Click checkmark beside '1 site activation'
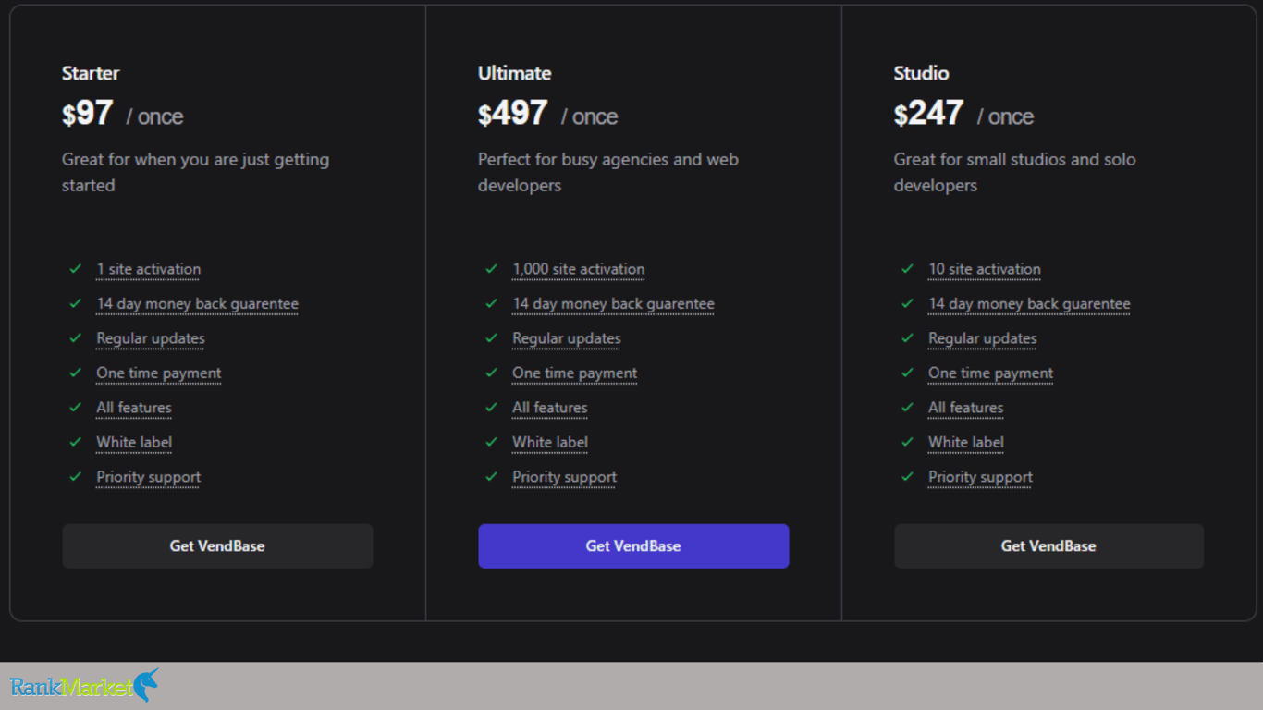Screen dimensions: 1263x710 tap(76, 269)
